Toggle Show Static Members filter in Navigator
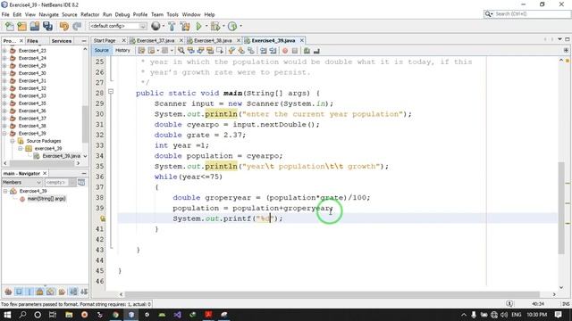This screenshot has width=572, height=321. coord(29,292)
